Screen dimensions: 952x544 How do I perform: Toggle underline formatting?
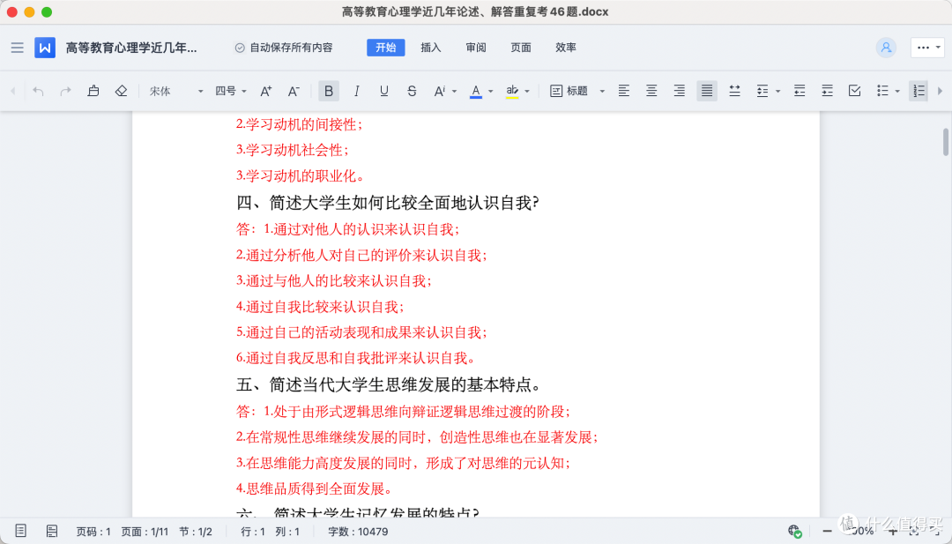pyautogui.click(x=383, y=91)
